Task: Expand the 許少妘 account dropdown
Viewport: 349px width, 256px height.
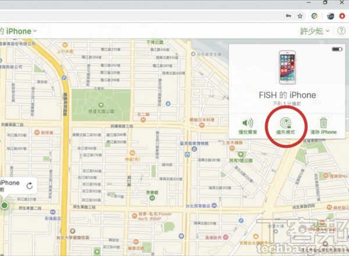Action: (315, 31)
